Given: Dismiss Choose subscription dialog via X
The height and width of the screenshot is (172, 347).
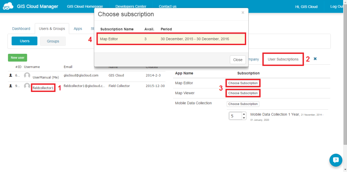Looking at the screenshot, I should 243,13.
